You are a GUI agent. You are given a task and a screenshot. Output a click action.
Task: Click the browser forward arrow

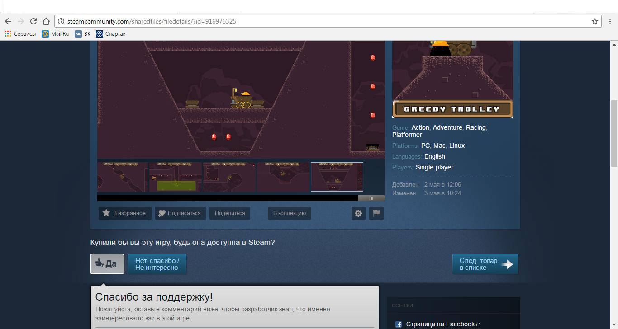tap(20, 21)
